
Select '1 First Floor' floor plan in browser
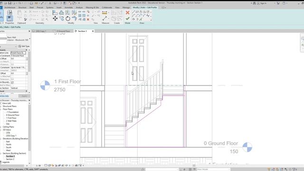pos(11,118)
